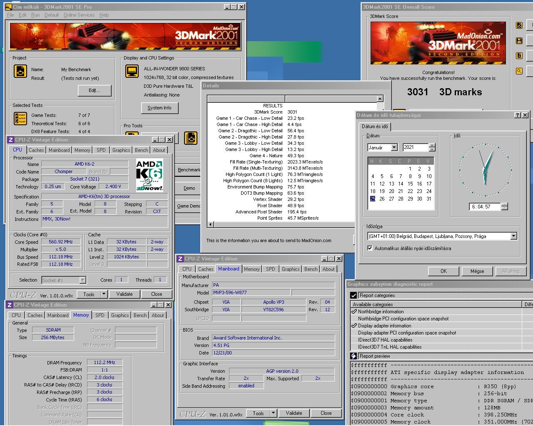The width and height of the screenshot is (533, 426).
Task: Click the 3DMark2001 SE Pro title bar icon
Action: (x=8, y=7)
